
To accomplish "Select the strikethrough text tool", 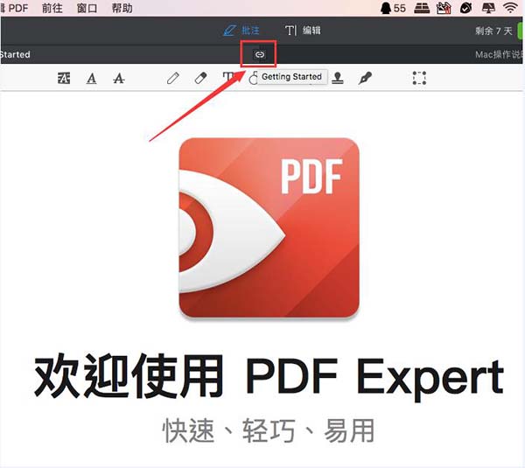I will tap(118, 79).
